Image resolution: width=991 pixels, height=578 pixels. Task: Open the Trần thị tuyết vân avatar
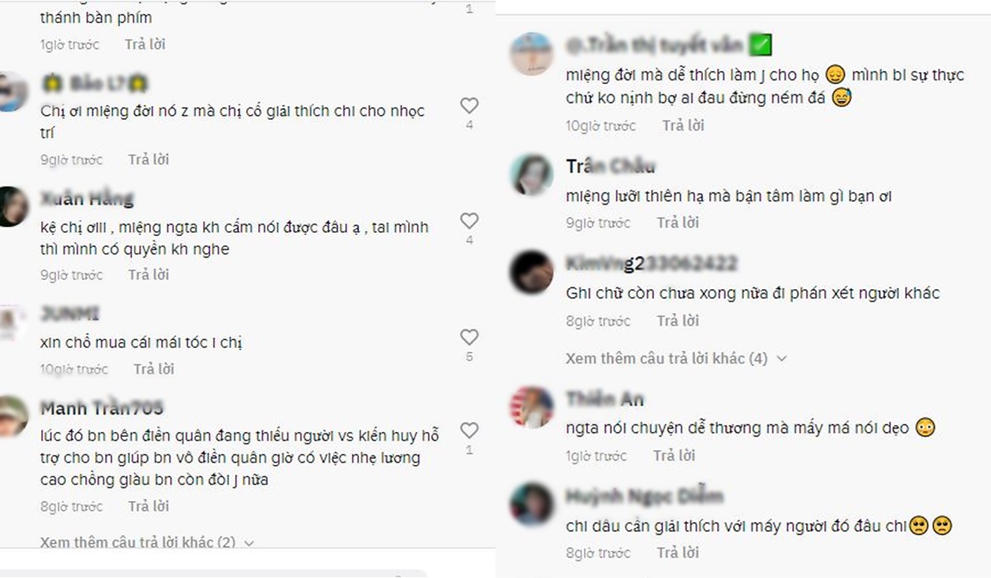531,54
